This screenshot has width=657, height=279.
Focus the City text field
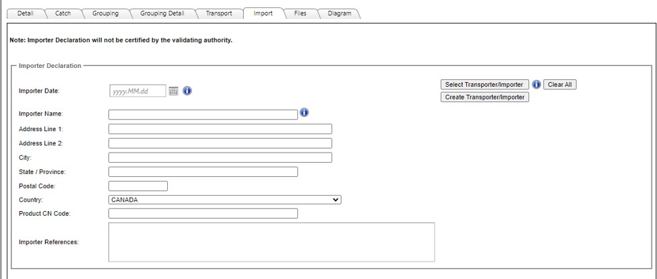tap(220, 157)
